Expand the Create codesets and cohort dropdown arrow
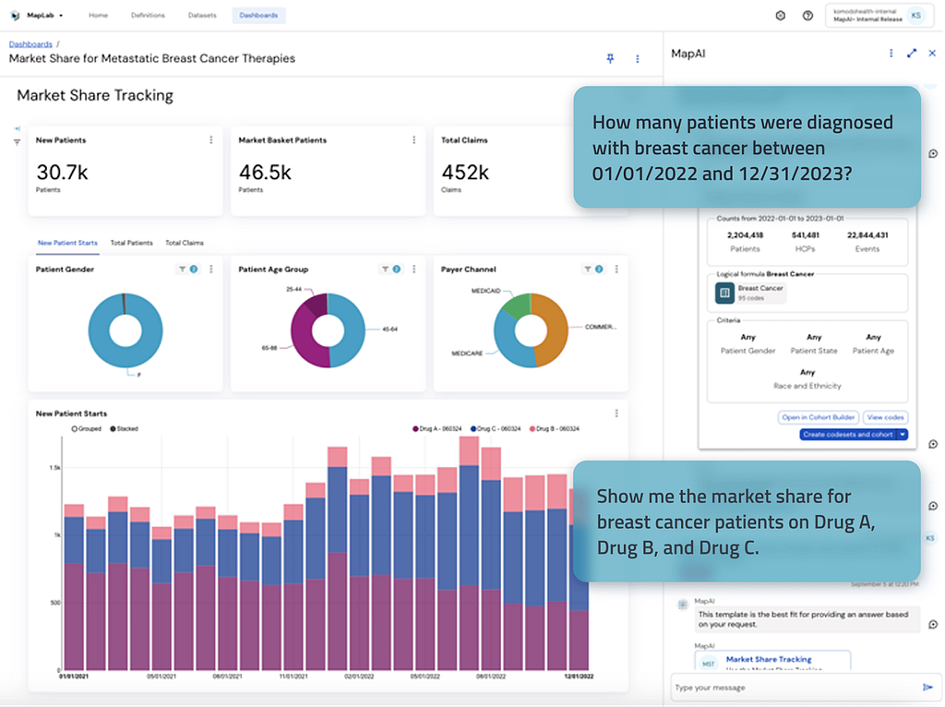 pyautogui.click(x=903, y=435)
